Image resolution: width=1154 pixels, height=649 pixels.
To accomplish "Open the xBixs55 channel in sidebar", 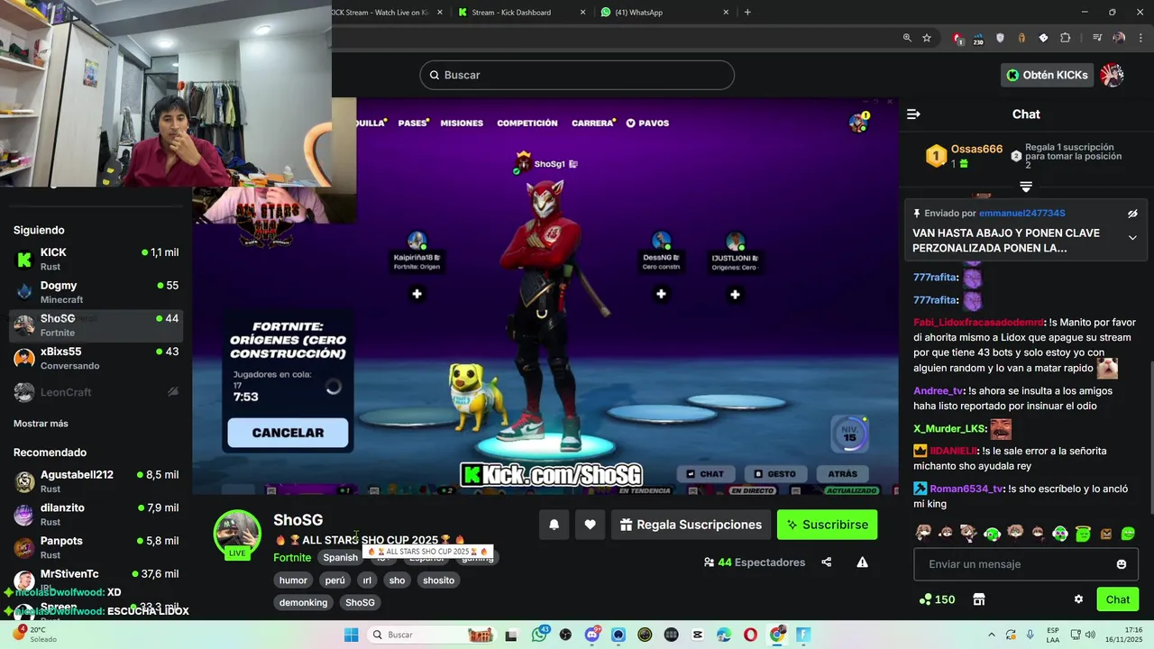I will [96, 358].
